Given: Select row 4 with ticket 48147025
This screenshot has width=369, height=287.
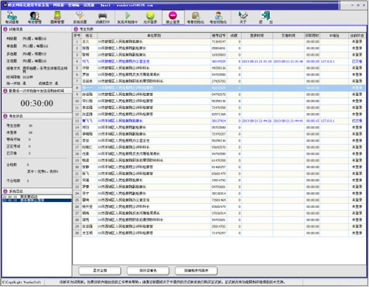Looking at the screenshot, I should coord(219,61).
